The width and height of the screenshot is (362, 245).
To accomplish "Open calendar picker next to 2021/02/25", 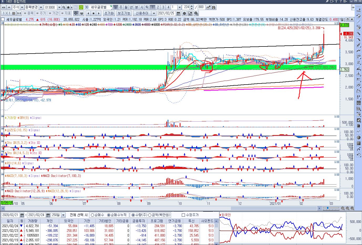I will [179, 13].
